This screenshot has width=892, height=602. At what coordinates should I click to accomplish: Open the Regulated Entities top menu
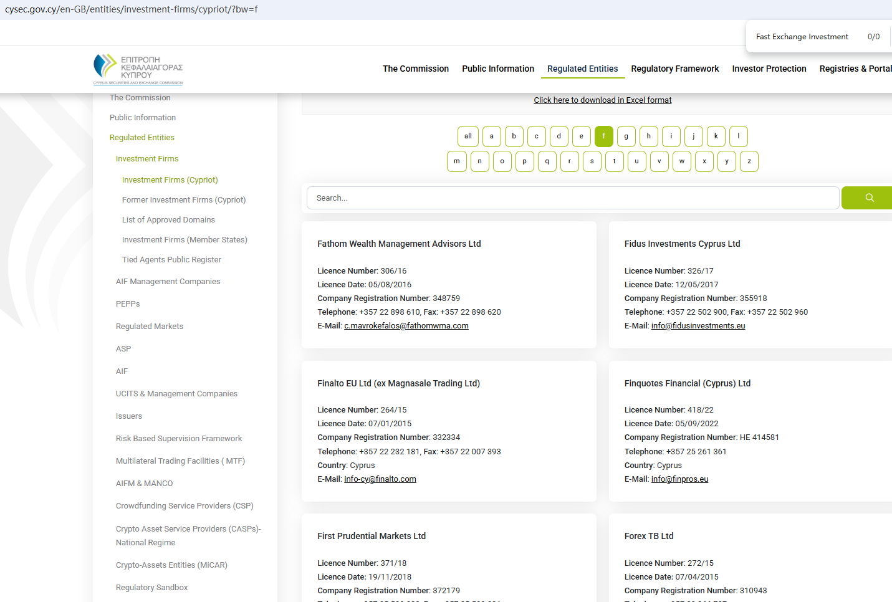582,69
